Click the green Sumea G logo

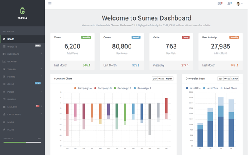[22, 11]
